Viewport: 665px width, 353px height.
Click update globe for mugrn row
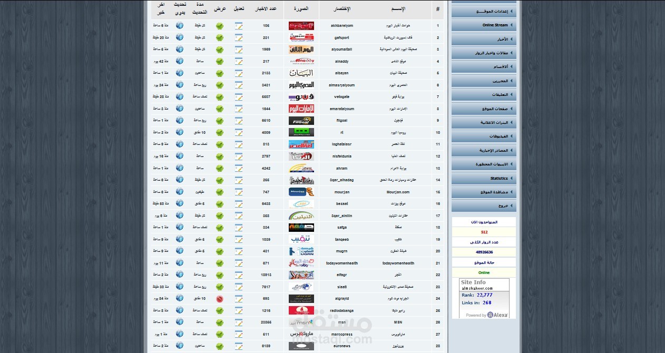pyautogui.click(x=180, y=251)
